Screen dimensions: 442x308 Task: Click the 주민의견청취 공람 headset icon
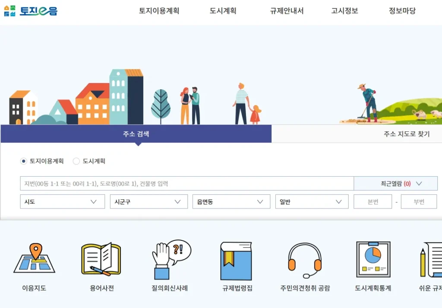pyautogui.click(x=305, y=261)
